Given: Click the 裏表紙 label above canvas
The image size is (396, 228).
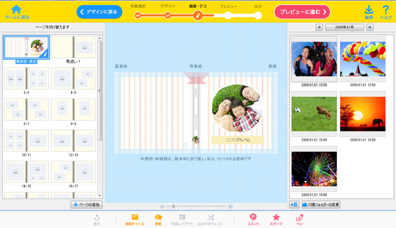Looking at the screenshot, I should [x=121, y=66].
